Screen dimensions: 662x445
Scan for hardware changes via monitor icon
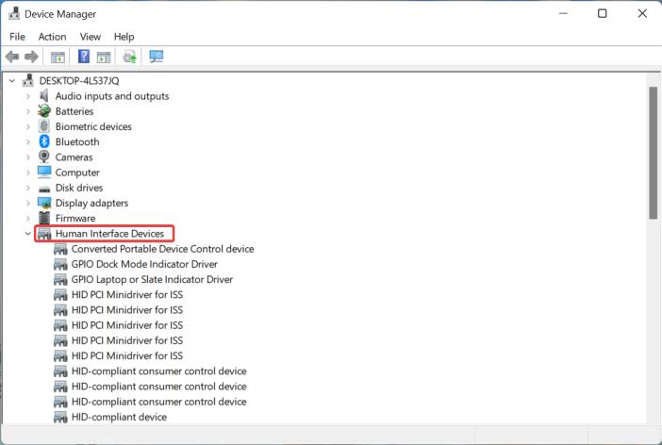pyautogui.click(x=157, y=57)
